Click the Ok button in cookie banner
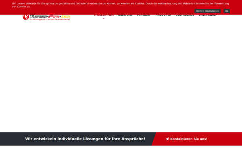This screenshot has height=151, width=242. click(x=226, y=11)
